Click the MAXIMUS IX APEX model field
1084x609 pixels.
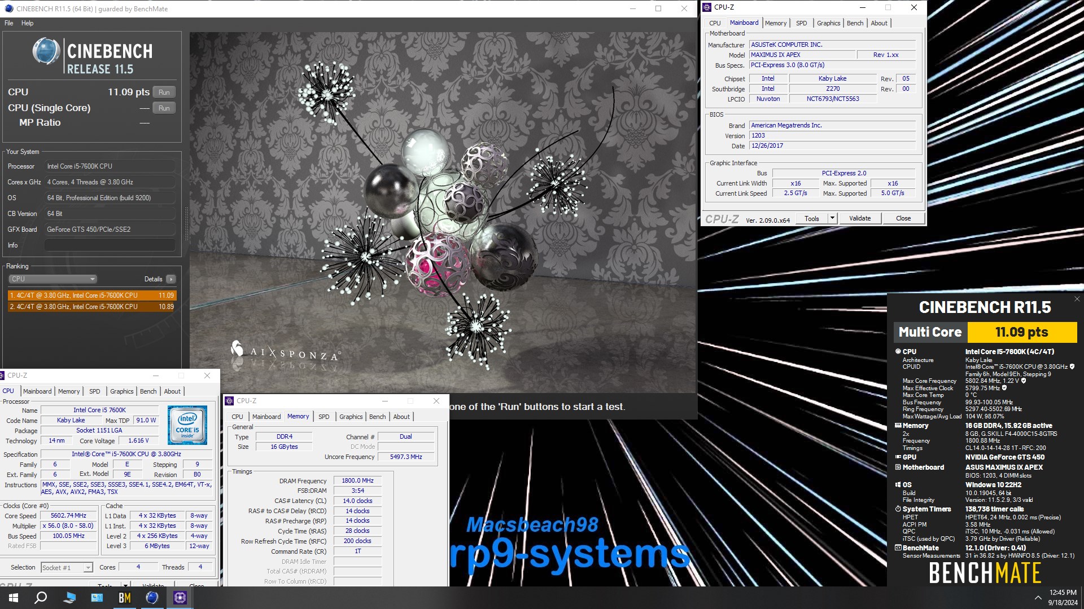click(x=802, y=55)
